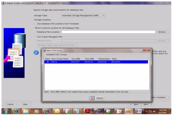Click the blue information icon
Viewport: 178px width, 115px height.
pyautogui.click(x=36, y=53)
